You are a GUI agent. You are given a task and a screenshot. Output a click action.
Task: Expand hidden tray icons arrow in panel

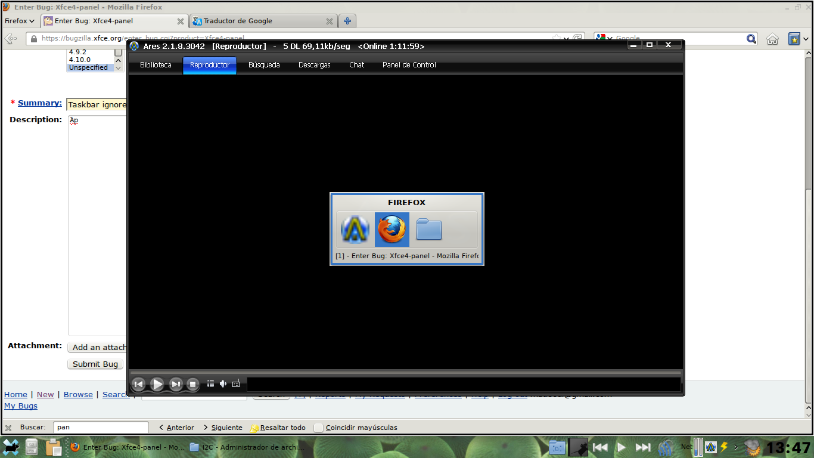[x=736, y=447]
